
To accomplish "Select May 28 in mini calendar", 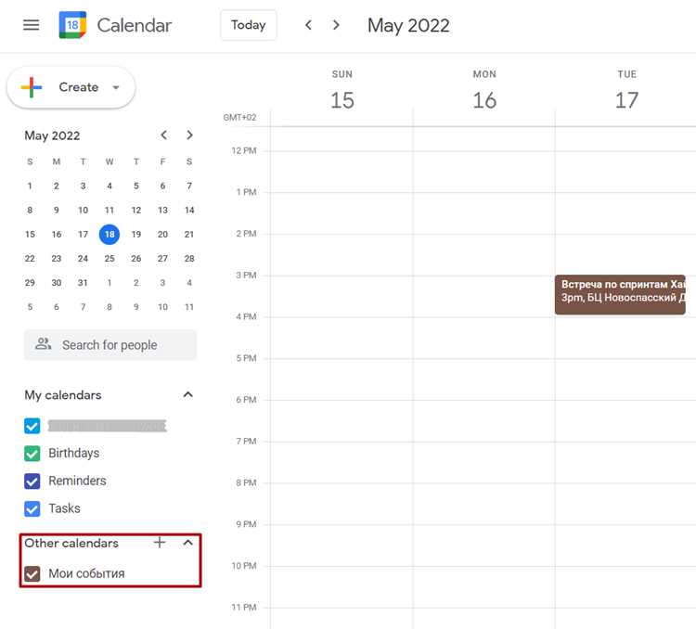I will point(189,258).
